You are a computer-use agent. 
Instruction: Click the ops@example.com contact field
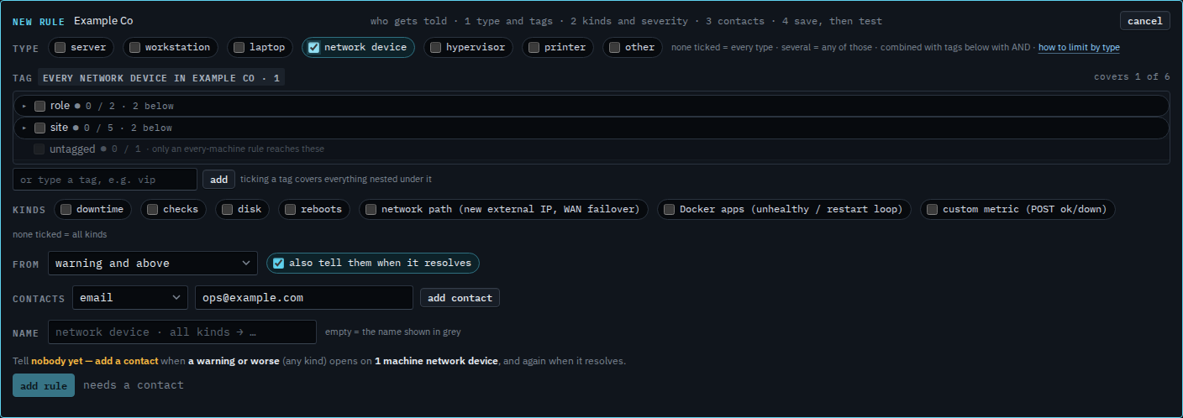(304, 298)
